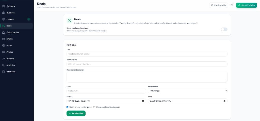Click the "New deal" heading
260x121 pixels.
point(71,45)
